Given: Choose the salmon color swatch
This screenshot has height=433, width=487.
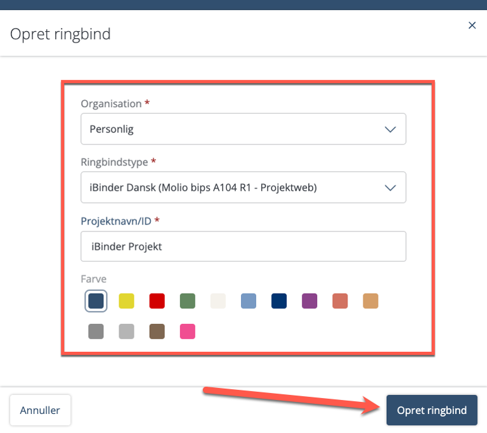Looking at the screenshot, I should pyautogui.click(x=340, y=301).
